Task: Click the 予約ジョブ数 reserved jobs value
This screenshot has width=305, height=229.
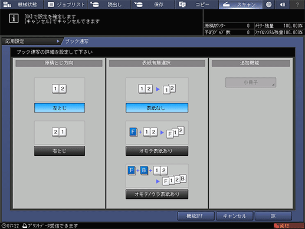Action: 248,32
